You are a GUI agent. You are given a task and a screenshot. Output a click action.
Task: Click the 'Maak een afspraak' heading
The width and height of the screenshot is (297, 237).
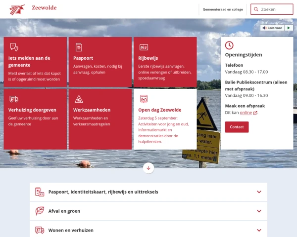[x=245, y=106]
